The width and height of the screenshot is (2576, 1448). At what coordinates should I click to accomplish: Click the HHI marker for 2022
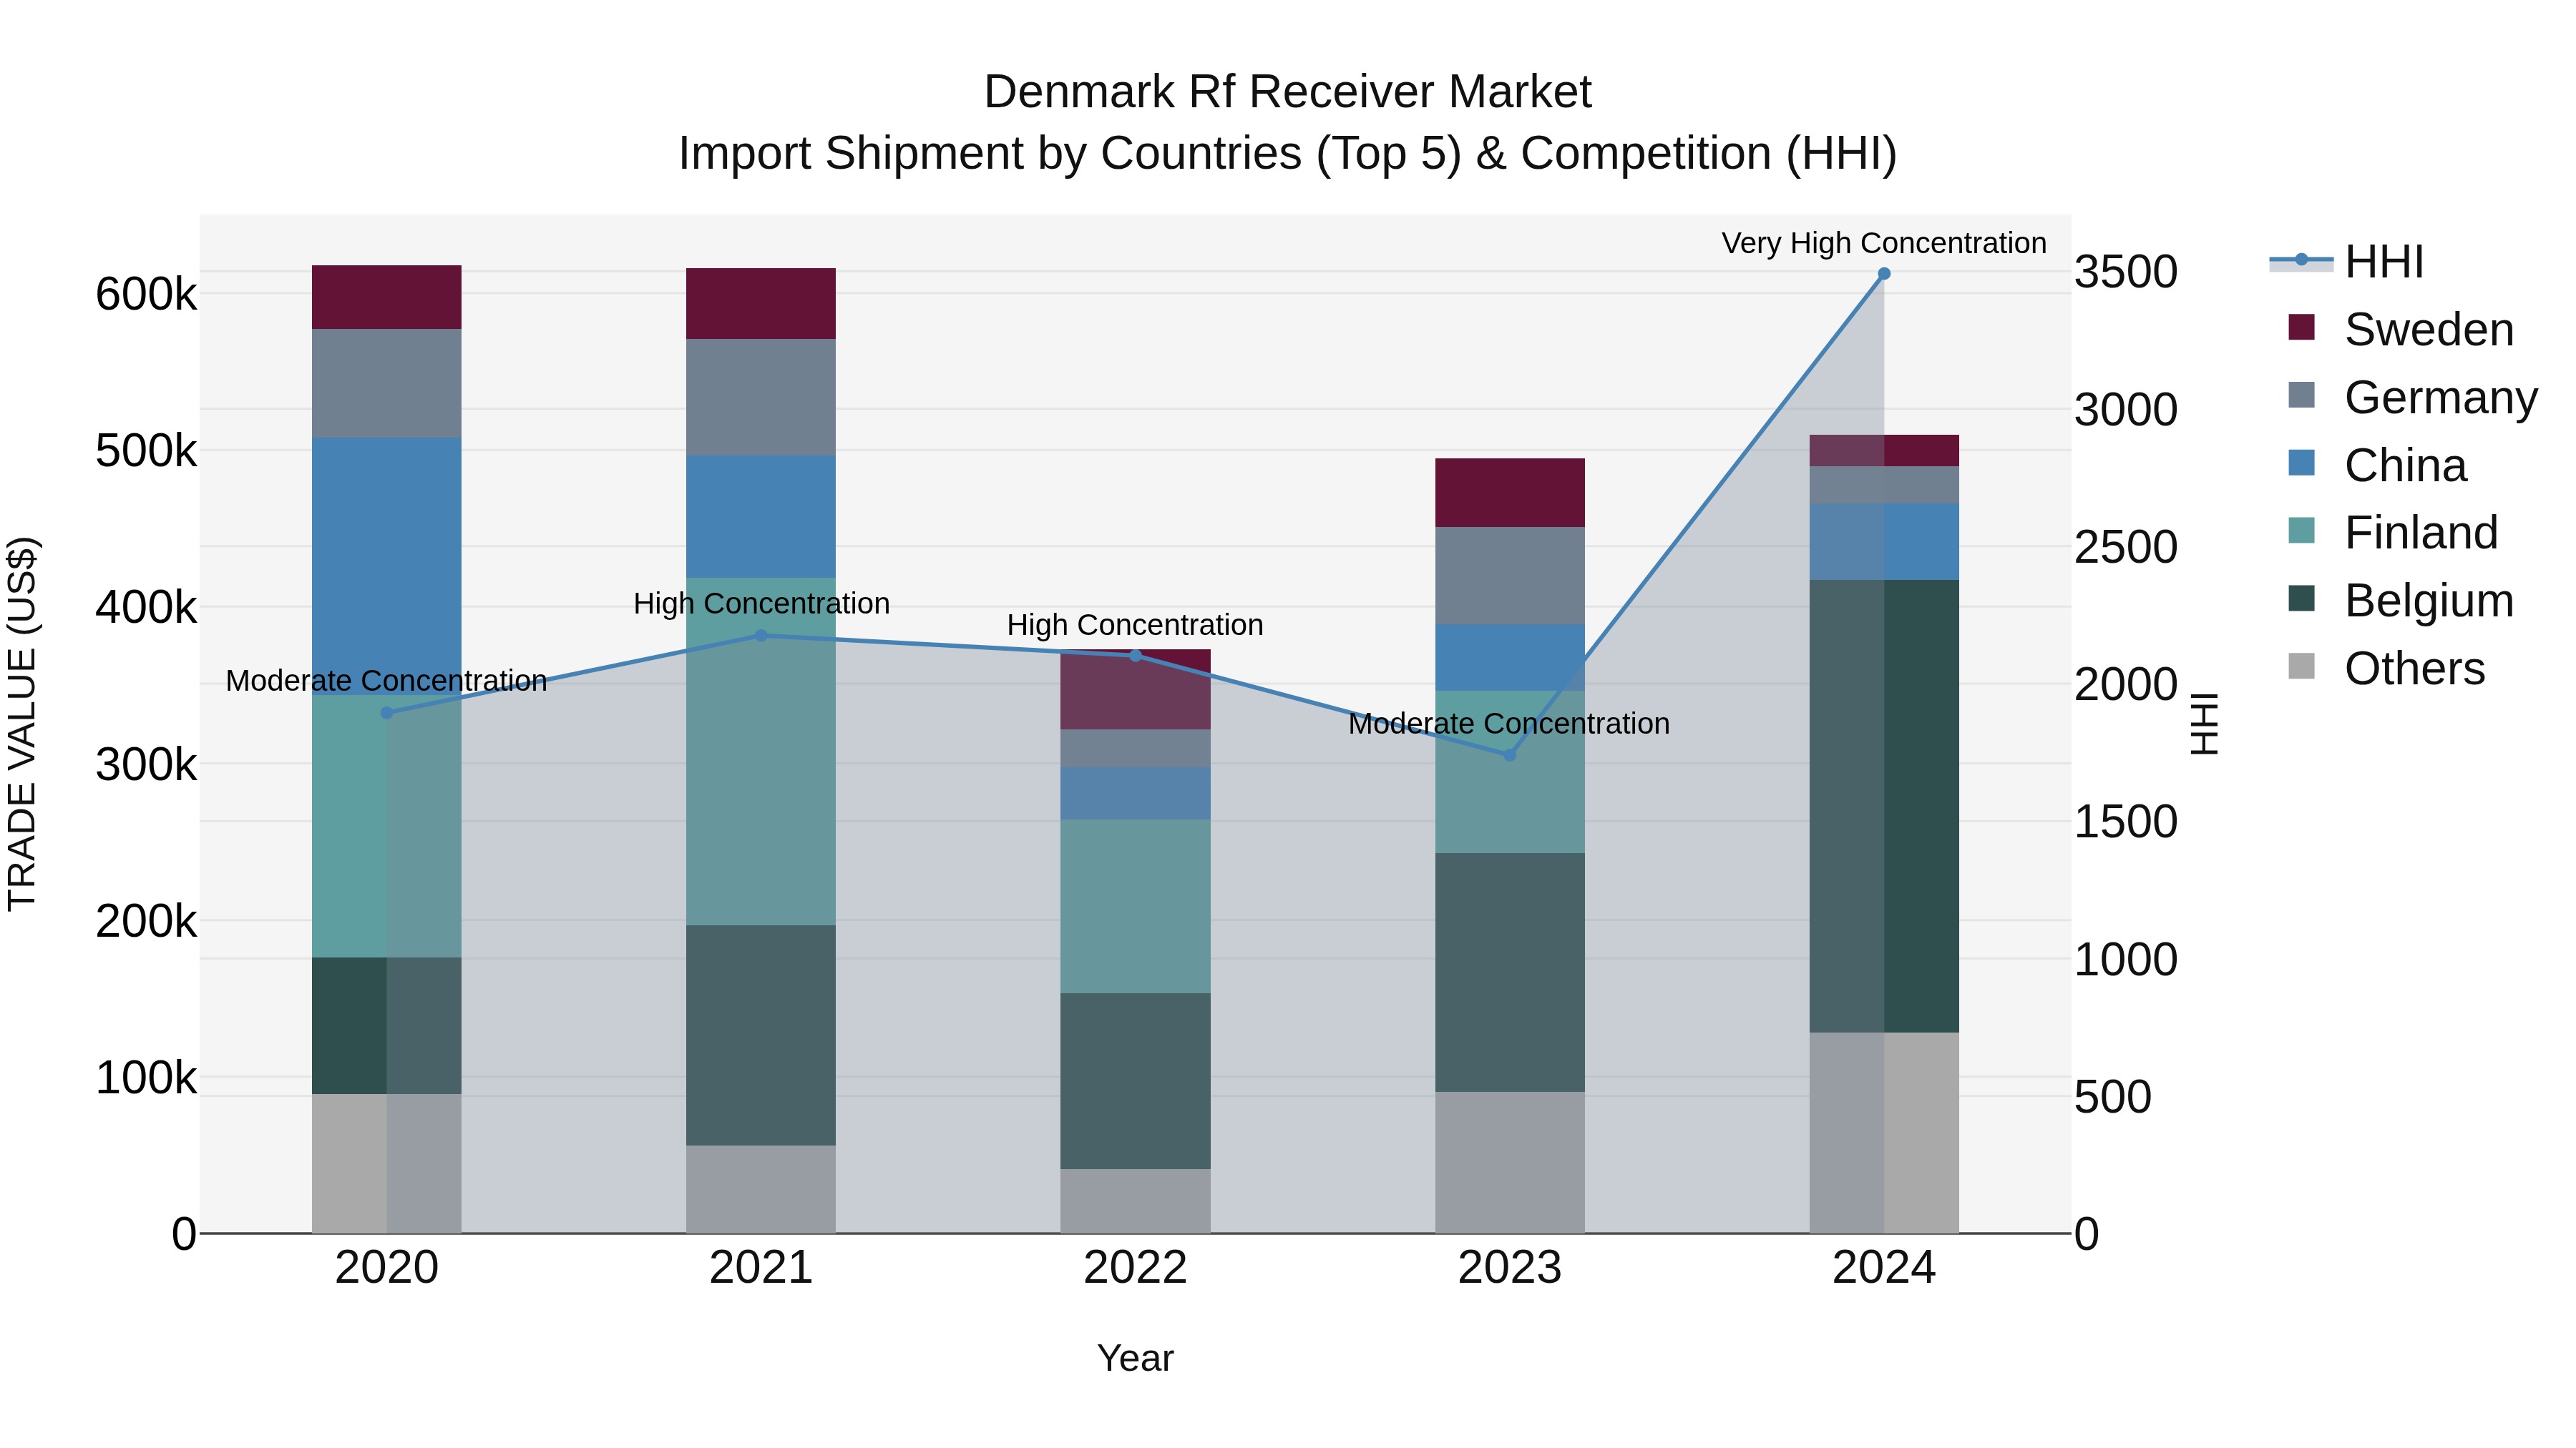(1135, 656)
